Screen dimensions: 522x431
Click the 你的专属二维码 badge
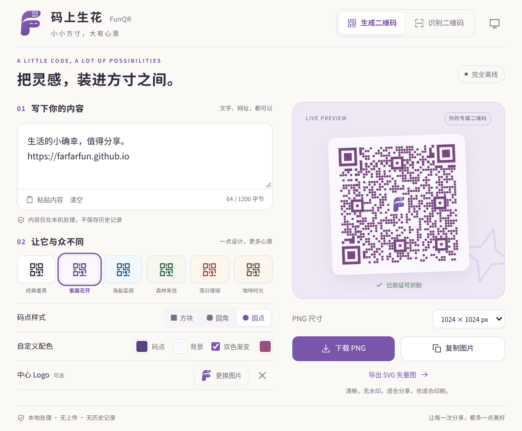468,119
